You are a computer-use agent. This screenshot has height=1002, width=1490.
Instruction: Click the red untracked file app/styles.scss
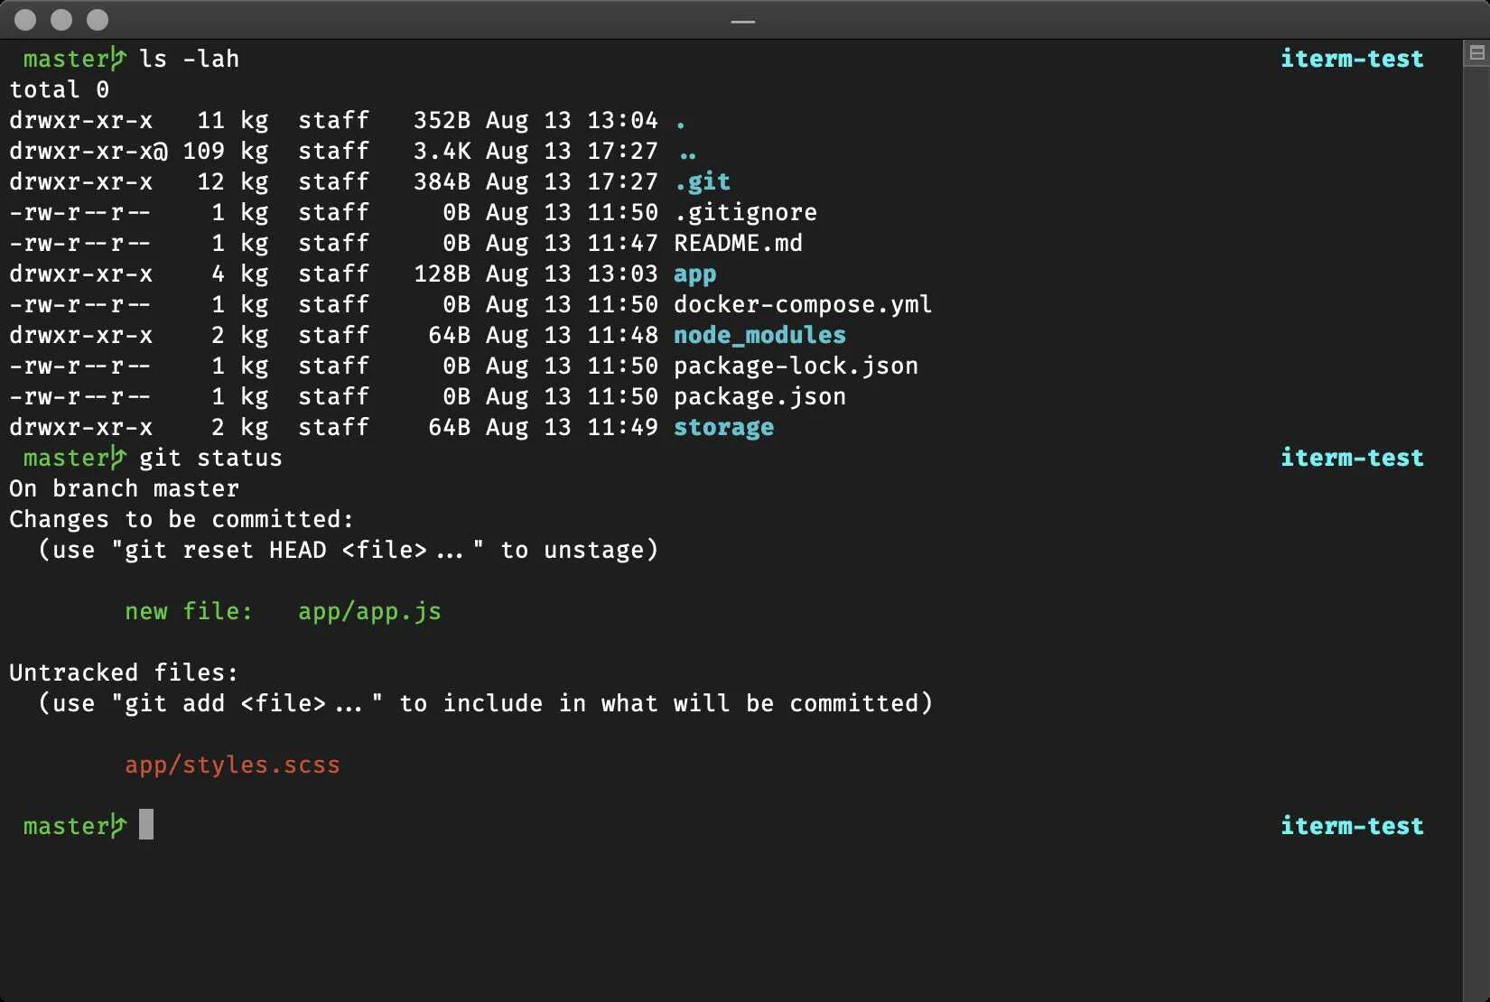(x=232, y=765)
